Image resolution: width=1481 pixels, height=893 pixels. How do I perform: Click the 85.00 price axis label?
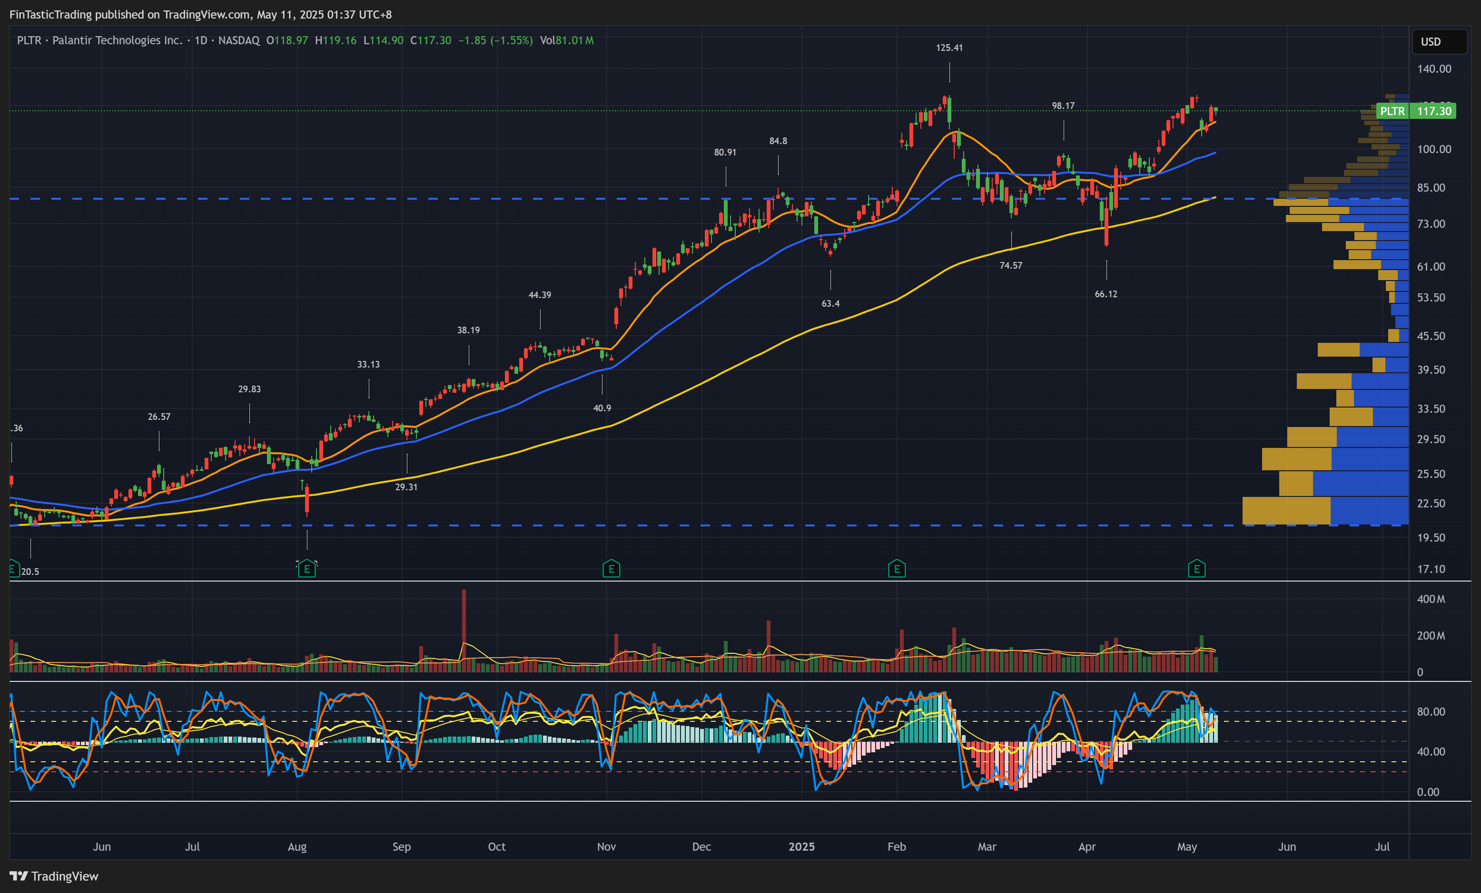(1431, 187)
